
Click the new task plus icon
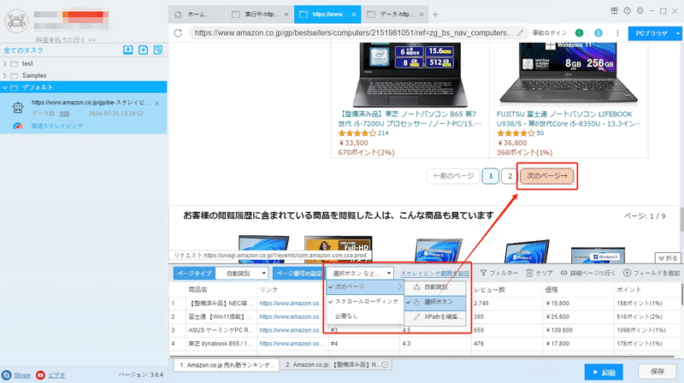(x=143, y=50)
